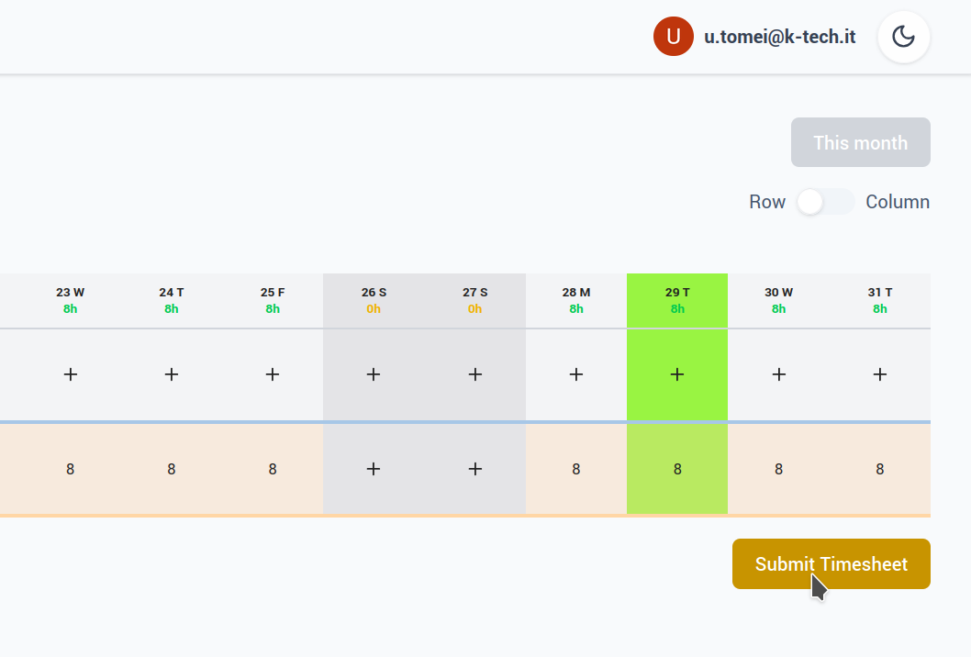
Task: Add entry with plus icon under 23 W
Action: (71, 374)
